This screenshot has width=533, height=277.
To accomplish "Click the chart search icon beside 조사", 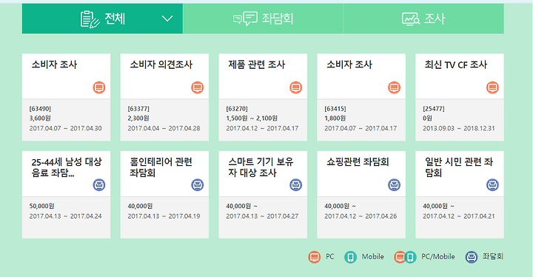I will [411, 19].
